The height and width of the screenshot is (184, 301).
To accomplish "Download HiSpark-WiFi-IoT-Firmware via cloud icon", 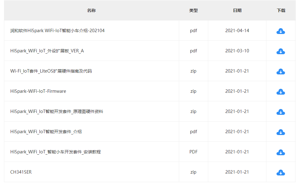I will (x=280, y=92).
